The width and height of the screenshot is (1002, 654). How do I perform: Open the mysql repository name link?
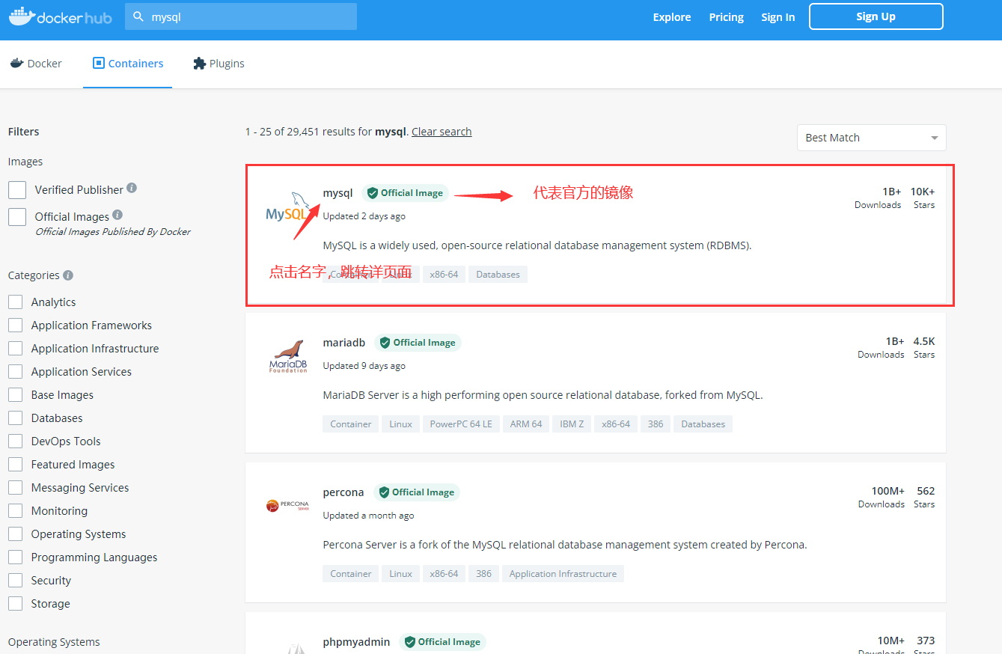[337, 193]
